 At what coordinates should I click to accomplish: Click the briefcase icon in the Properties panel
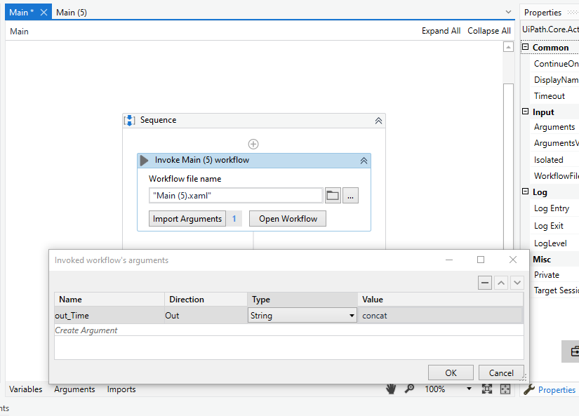574,351
